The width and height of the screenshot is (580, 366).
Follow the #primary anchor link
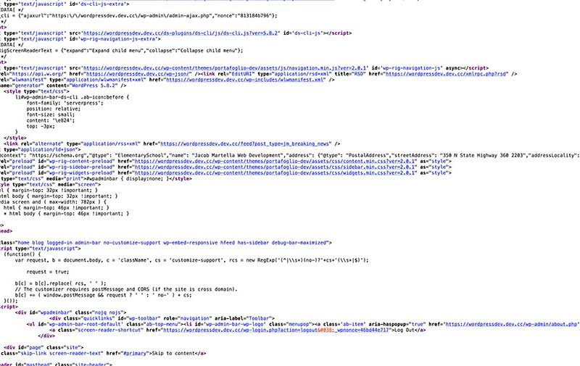pyautogui.click(x=135, y=354)
